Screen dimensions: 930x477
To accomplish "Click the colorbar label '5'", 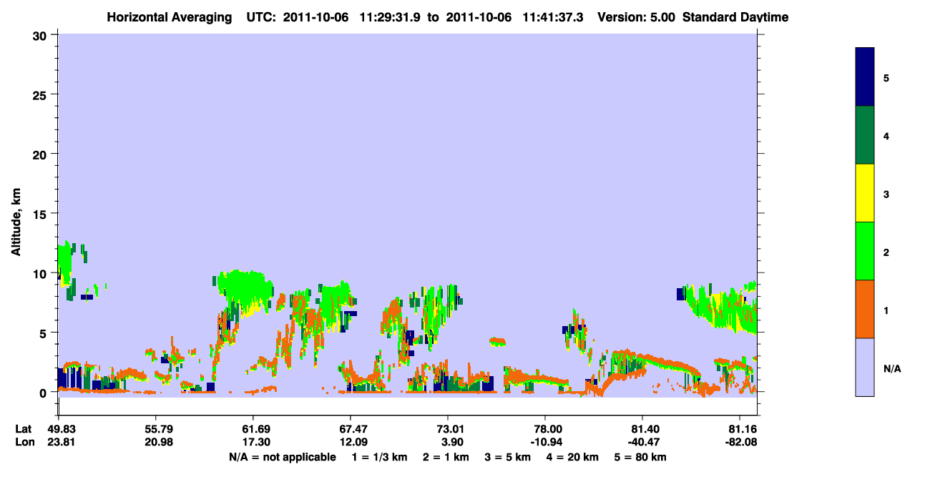I will point(886,77).
